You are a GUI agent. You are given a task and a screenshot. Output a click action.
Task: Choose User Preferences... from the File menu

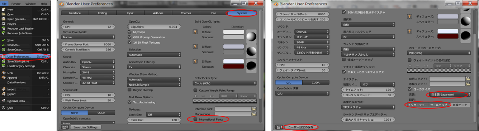coord(19,56)
